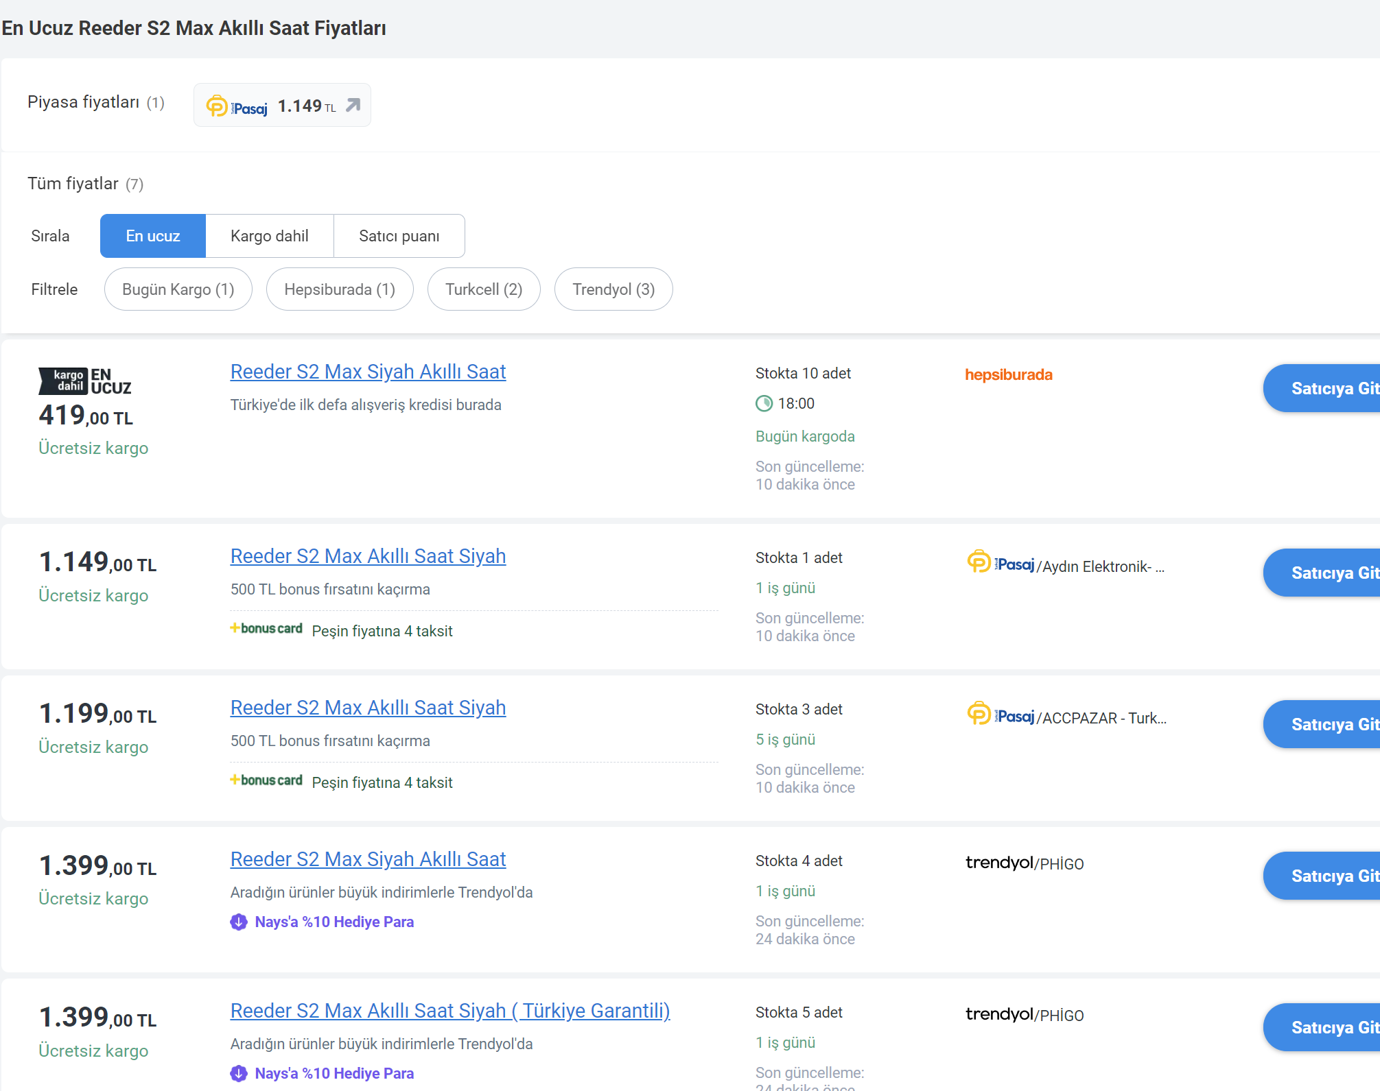Open Reeder S2 Max Siyah Akıllı Saat hepsiburada link
The height and width of the screenshot is (1091, 1380).
coord(368,372)
